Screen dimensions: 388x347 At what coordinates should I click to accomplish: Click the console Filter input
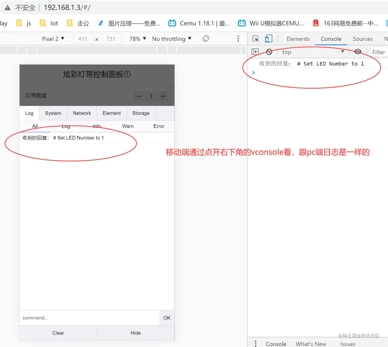(x=379, y=52)
